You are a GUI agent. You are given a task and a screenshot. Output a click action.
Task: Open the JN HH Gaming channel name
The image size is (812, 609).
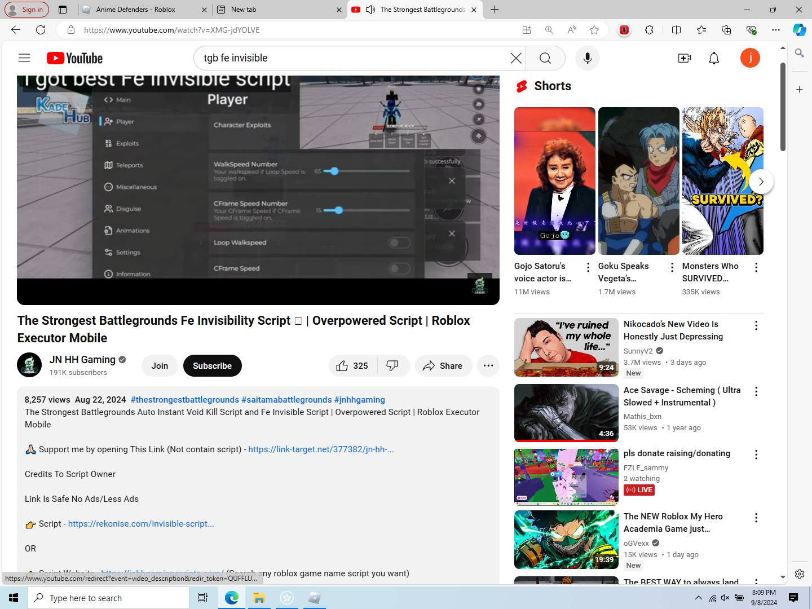pos(82,360)
